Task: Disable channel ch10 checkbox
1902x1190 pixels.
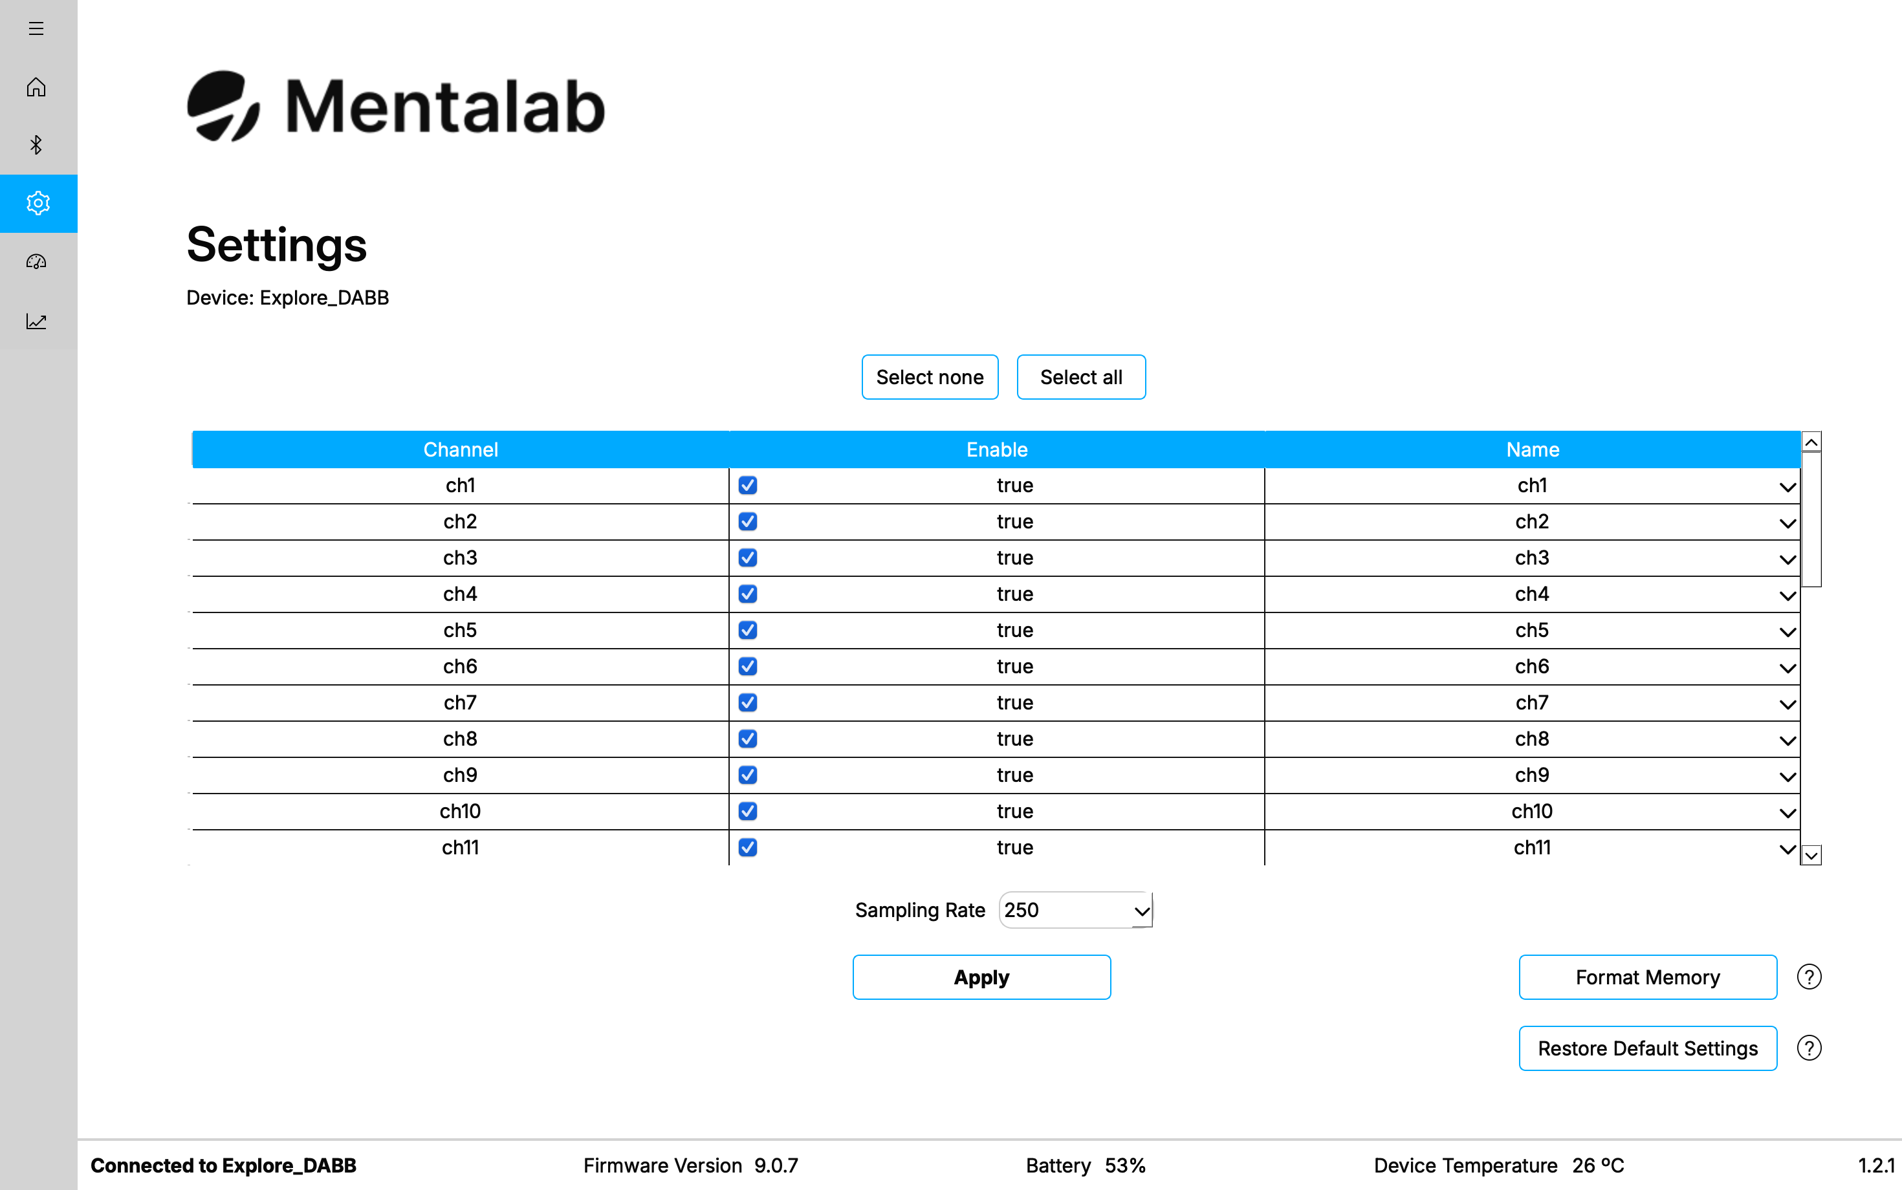Action: point(748,812)
